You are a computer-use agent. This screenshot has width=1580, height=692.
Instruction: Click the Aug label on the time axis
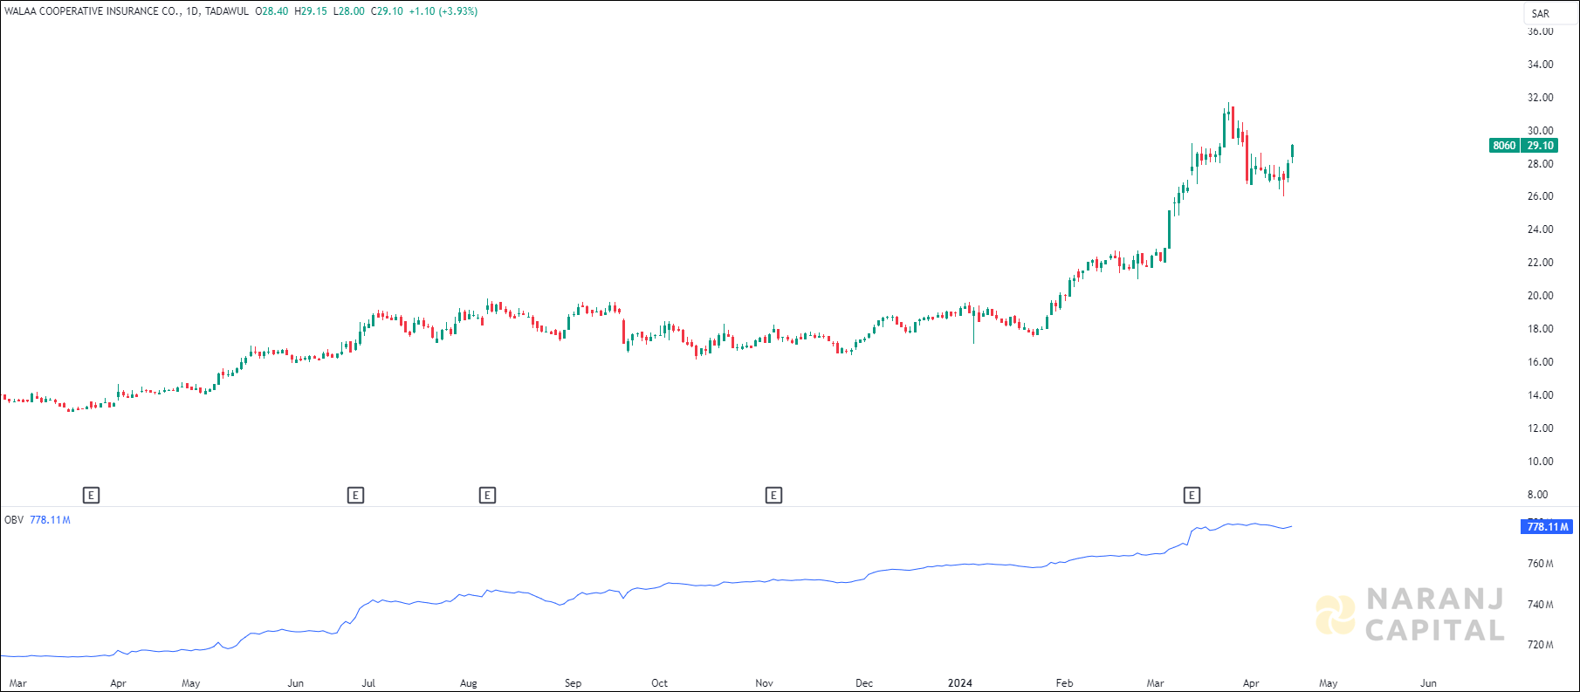click(469, 683)
